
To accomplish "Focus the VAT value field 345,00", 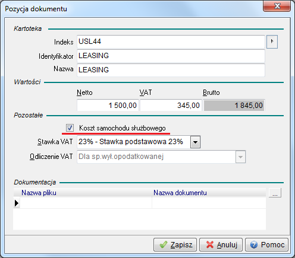I will point(171,105).
